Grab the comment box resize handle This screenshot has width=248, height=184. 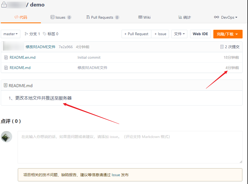coord(241,162)
